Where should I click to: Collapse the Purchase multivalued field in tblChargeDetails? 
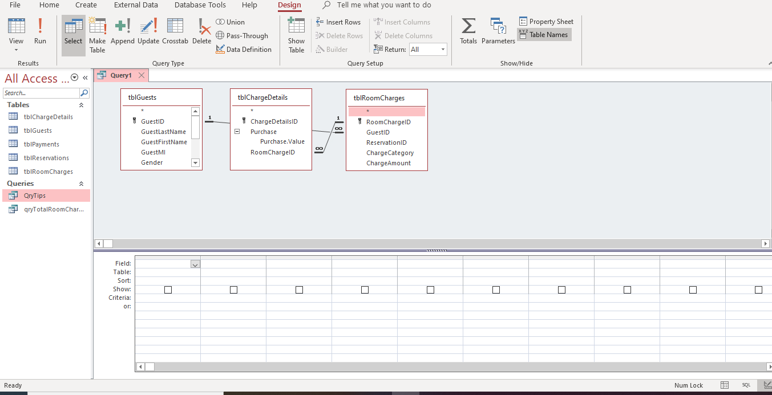(237, 132)
